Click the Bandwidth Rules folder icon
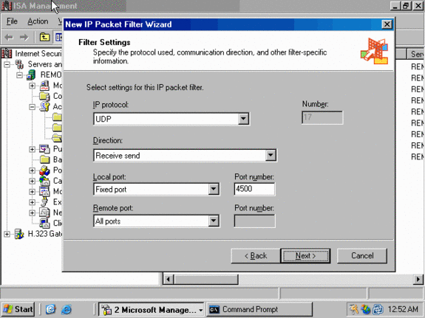 [x=45, y=159]
